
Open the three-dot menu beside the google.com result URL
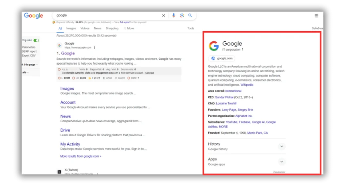pos(95,47)
